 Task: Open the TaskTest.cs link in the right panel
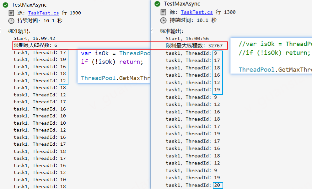pos(196,12)
